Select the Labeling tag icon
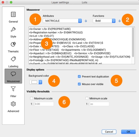Image resolution: width=139 pixels, height=137 pixels. click(x=13, y=59)
